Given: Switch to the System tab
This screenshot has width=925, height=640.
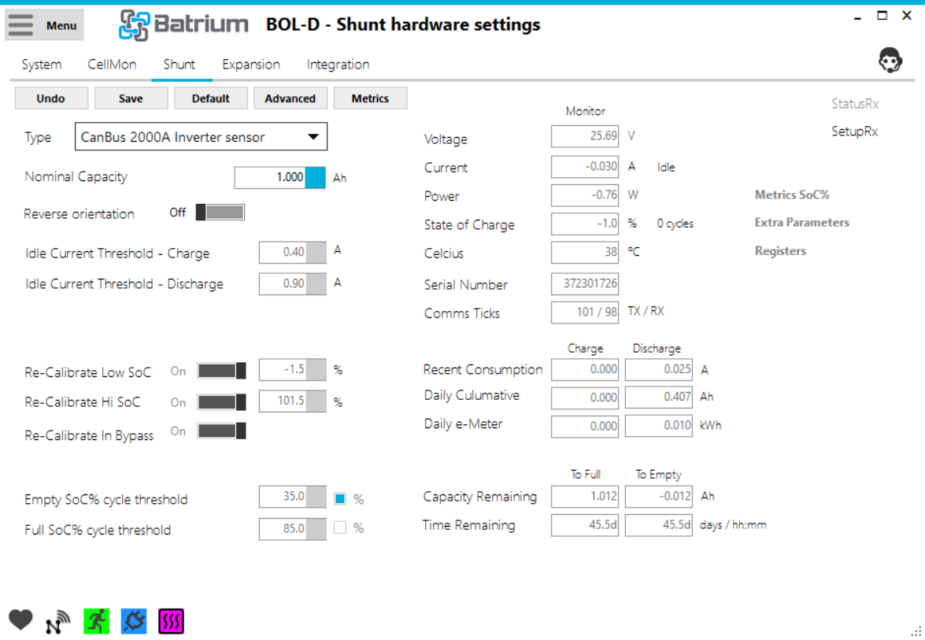Looking at the screenshot, I should tap(41, 65).
